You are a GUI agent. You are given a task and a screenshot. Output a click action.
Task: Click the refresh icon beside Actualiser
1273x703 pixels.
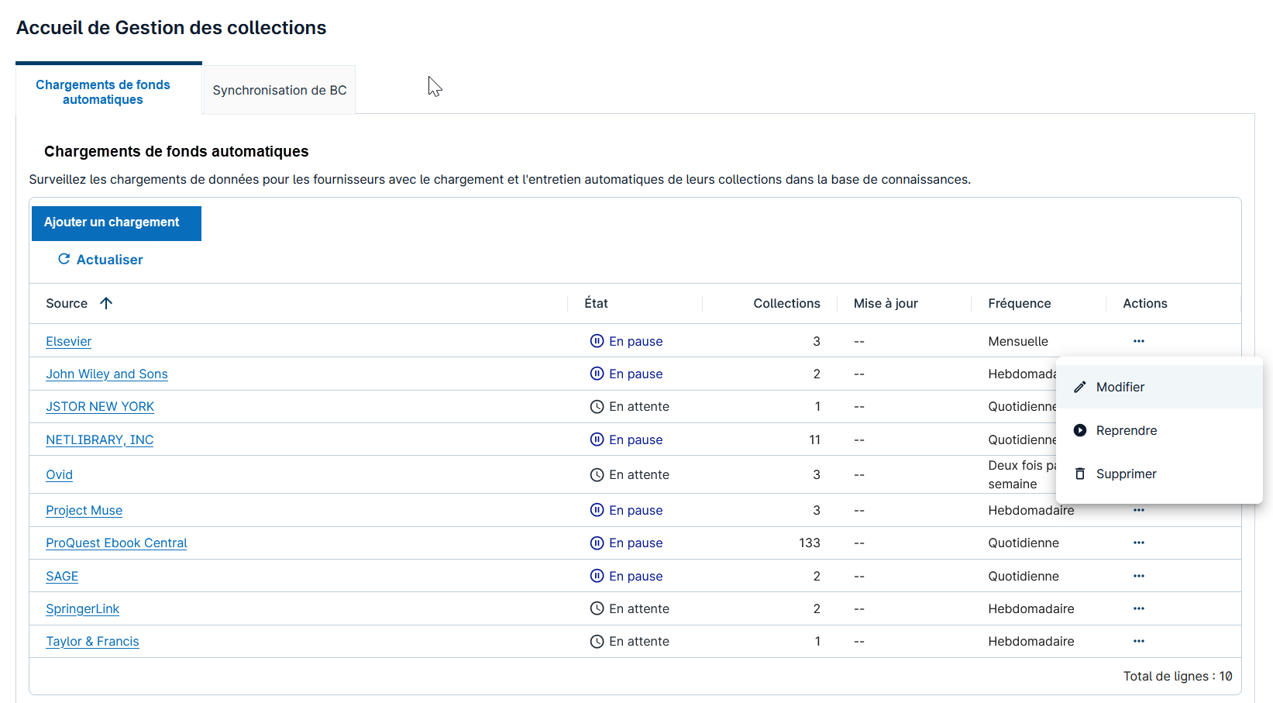[x=64, y=259]
